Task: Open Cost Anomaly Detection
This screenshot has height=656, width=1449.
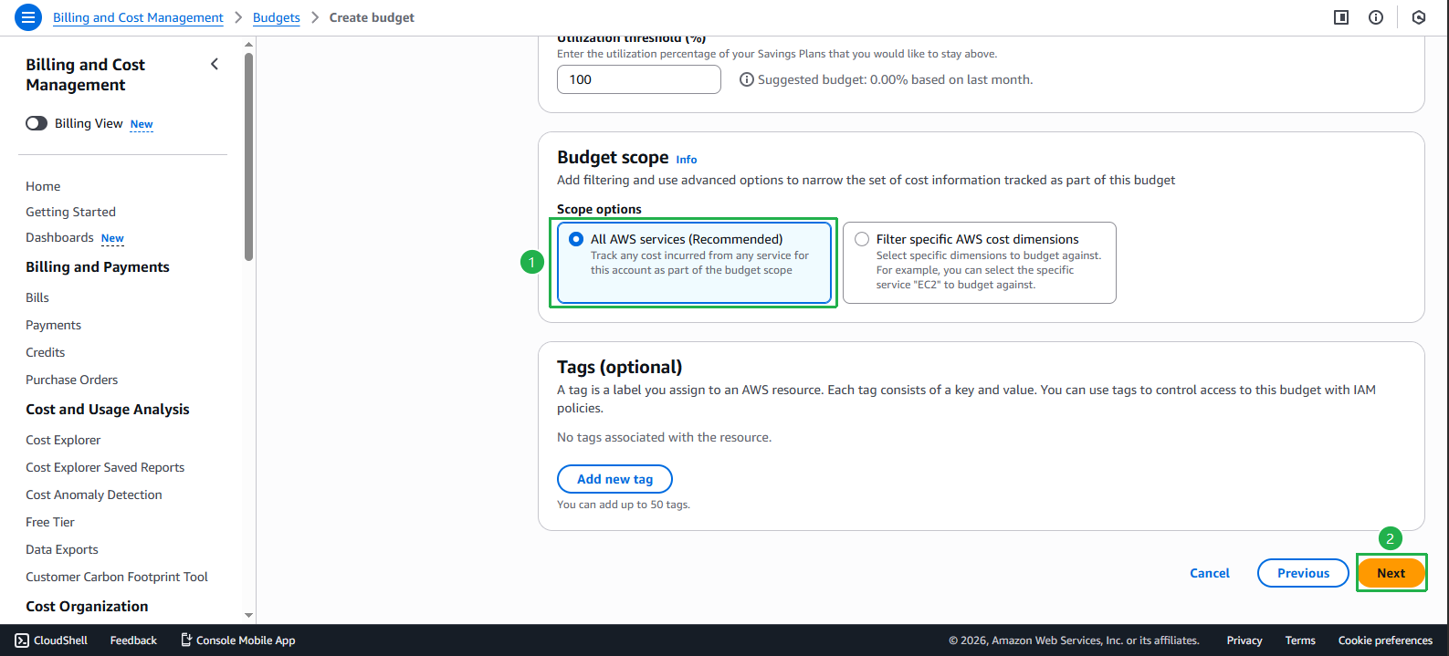Action: 94,495
